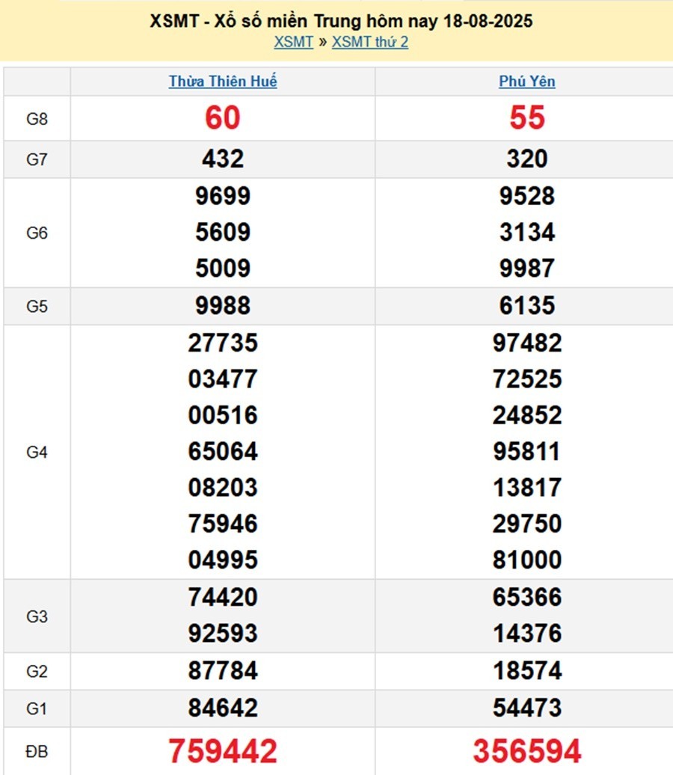Viewport: 673px width, 775px height.
Task: Click the G2 number 87784
Action: (x=223, y=671)
